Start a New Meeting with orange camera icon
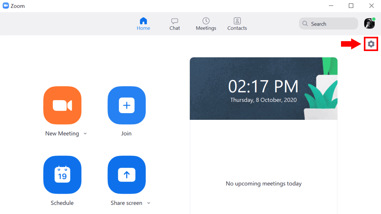This screenshot has height=214, width=381. (62, 105)
